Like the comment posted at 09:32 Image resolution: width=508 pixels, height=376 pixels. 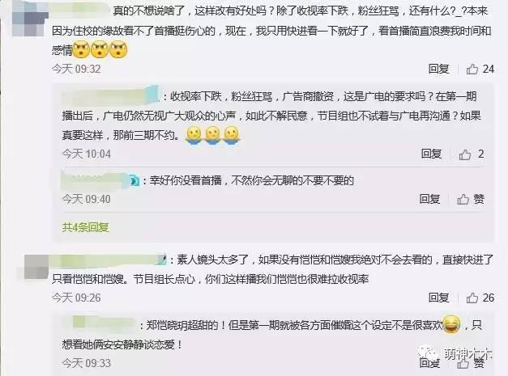point(472,69)
